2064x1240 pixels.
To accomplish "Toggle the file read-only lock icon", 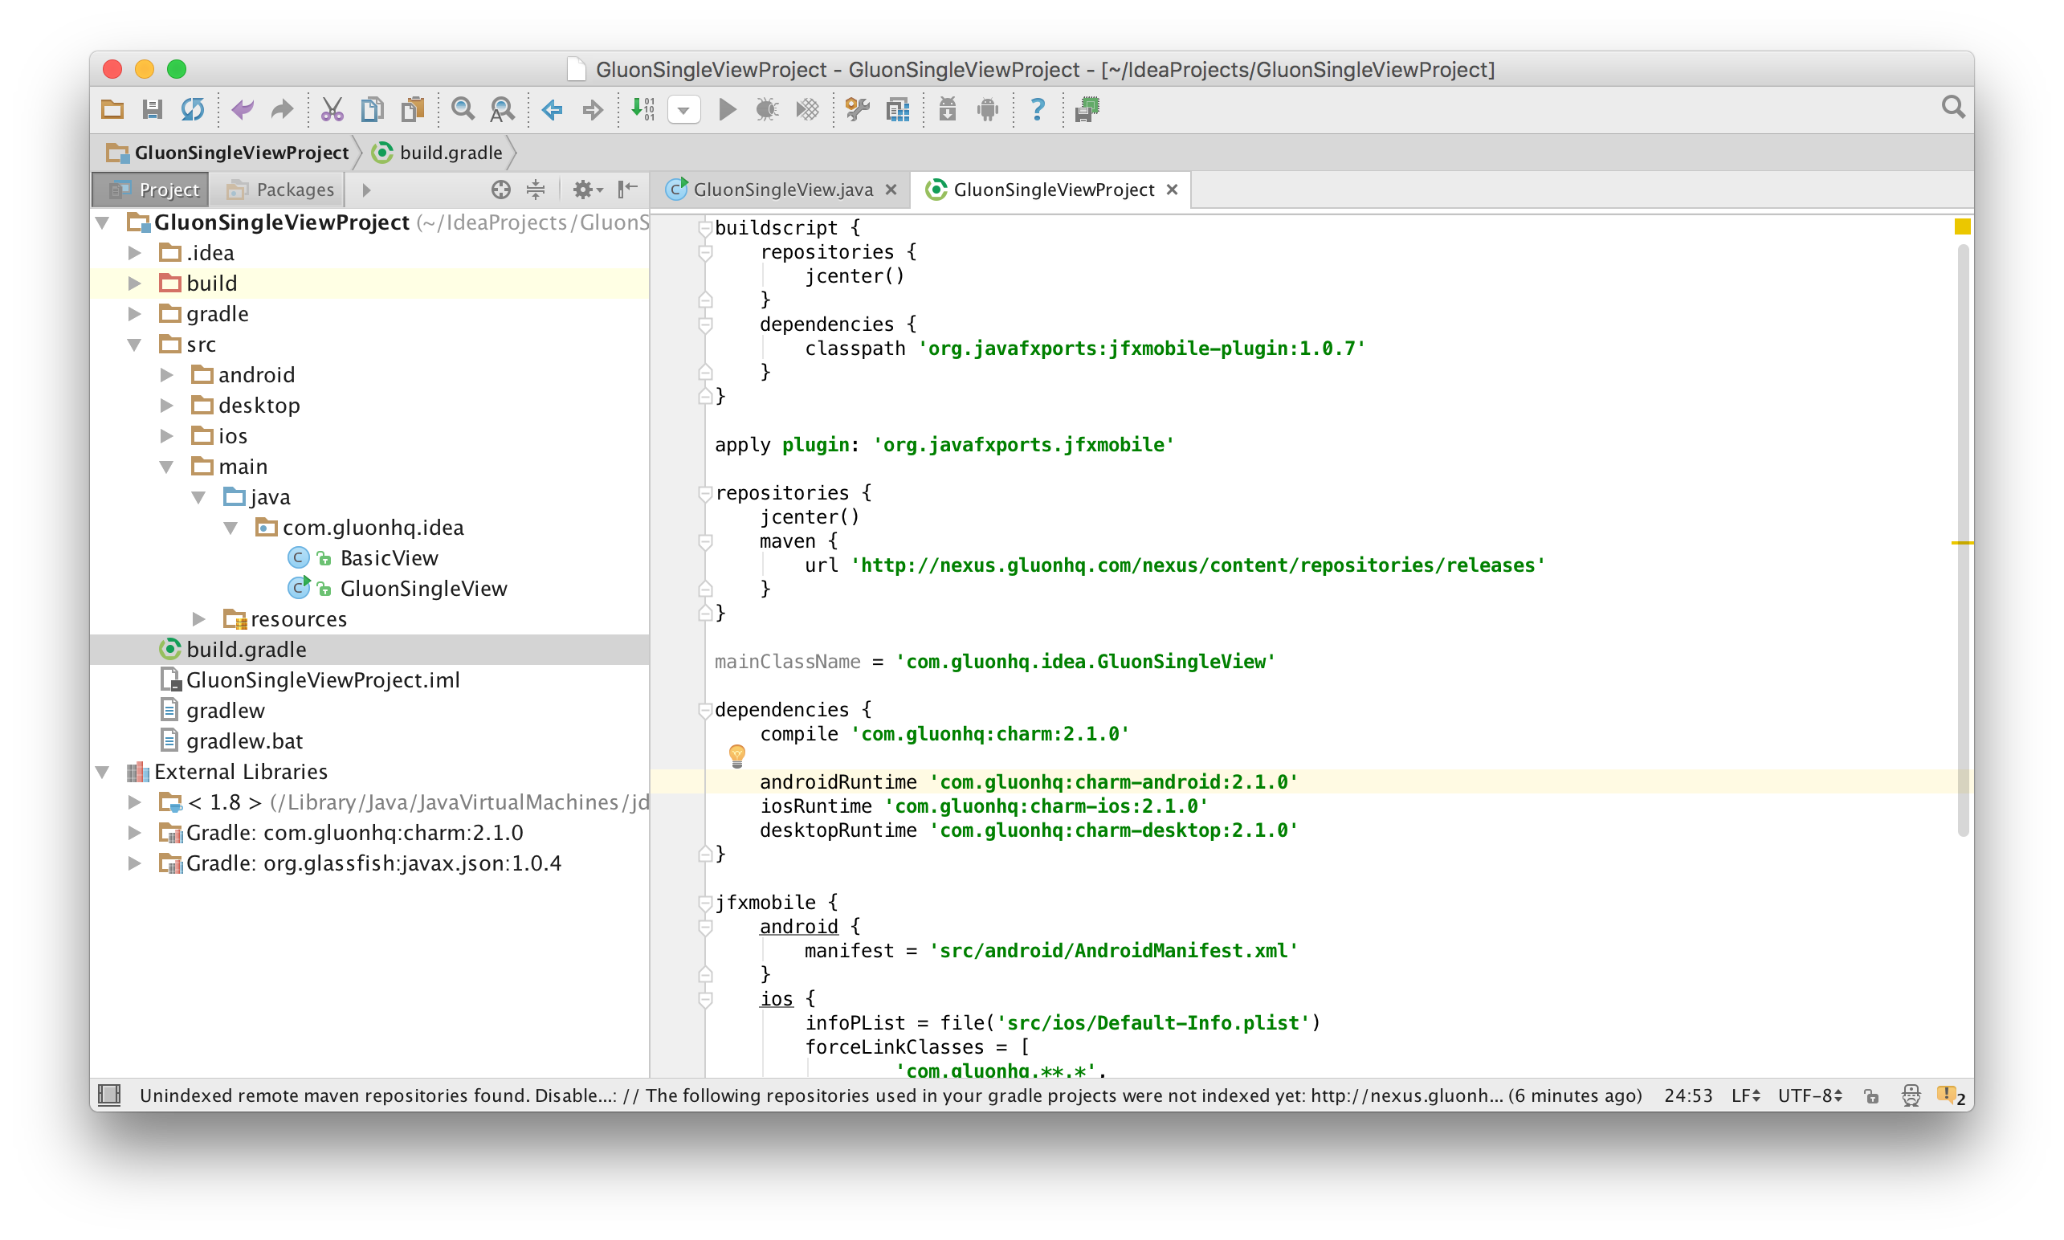I will [1871, 1096].
